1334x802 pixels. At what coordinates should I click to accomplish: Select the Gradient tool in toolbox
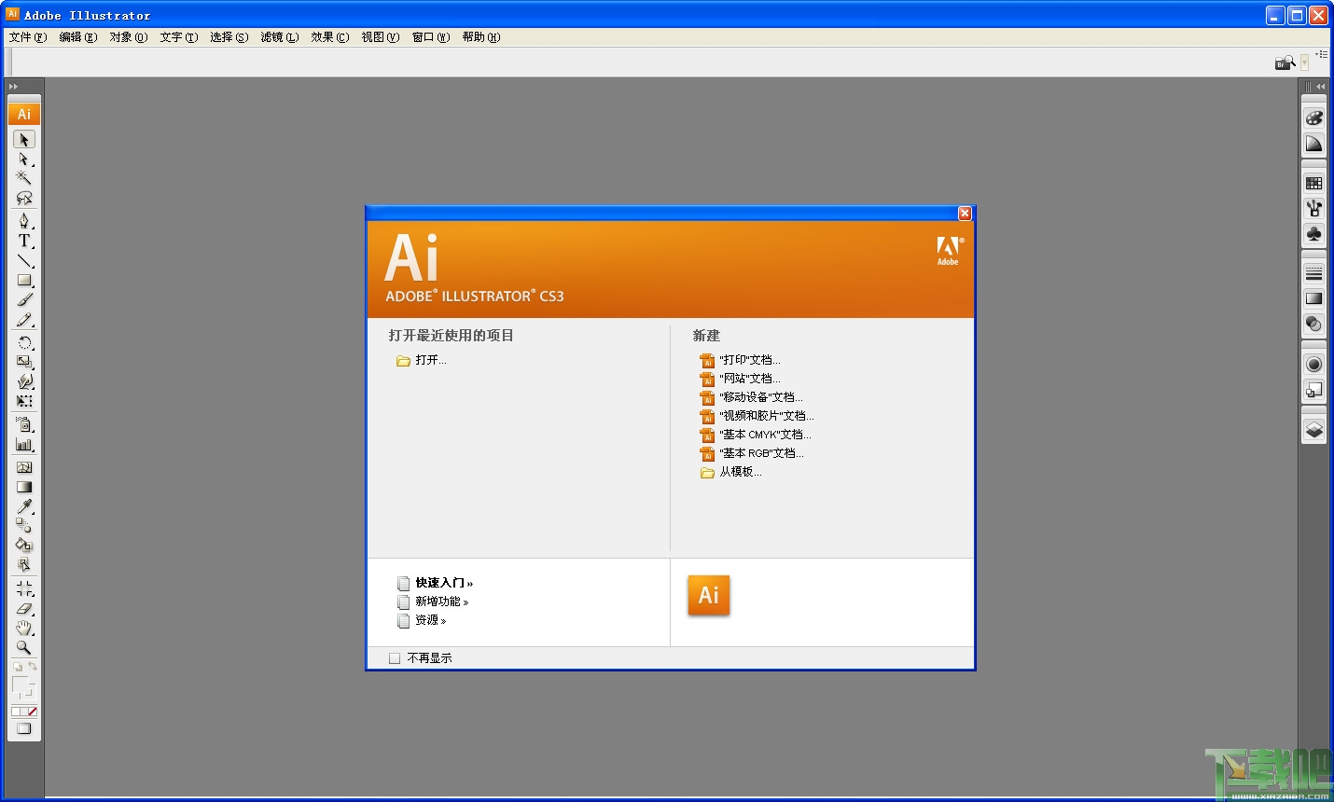pos(24,487)
